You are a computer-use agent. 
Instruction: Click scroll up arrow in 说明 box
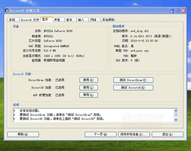[x=176, y=110]
